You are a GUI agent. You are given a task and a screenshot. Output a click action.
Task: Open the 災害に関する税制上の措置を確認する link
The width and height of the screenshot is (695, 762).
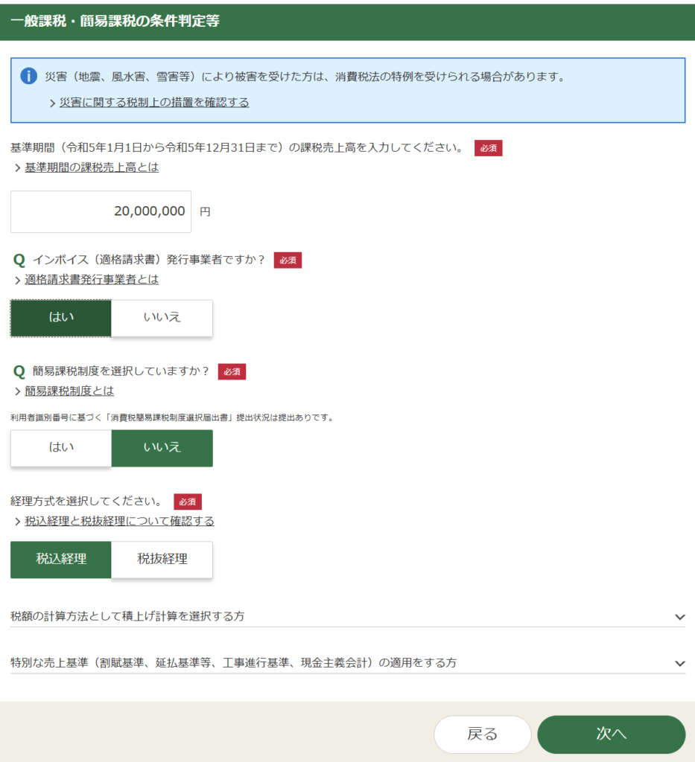point(154,103)
